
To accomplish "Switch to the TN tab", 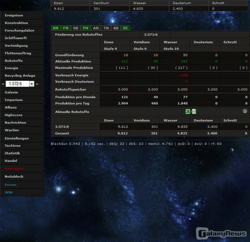I will click(x=106, y=28).
